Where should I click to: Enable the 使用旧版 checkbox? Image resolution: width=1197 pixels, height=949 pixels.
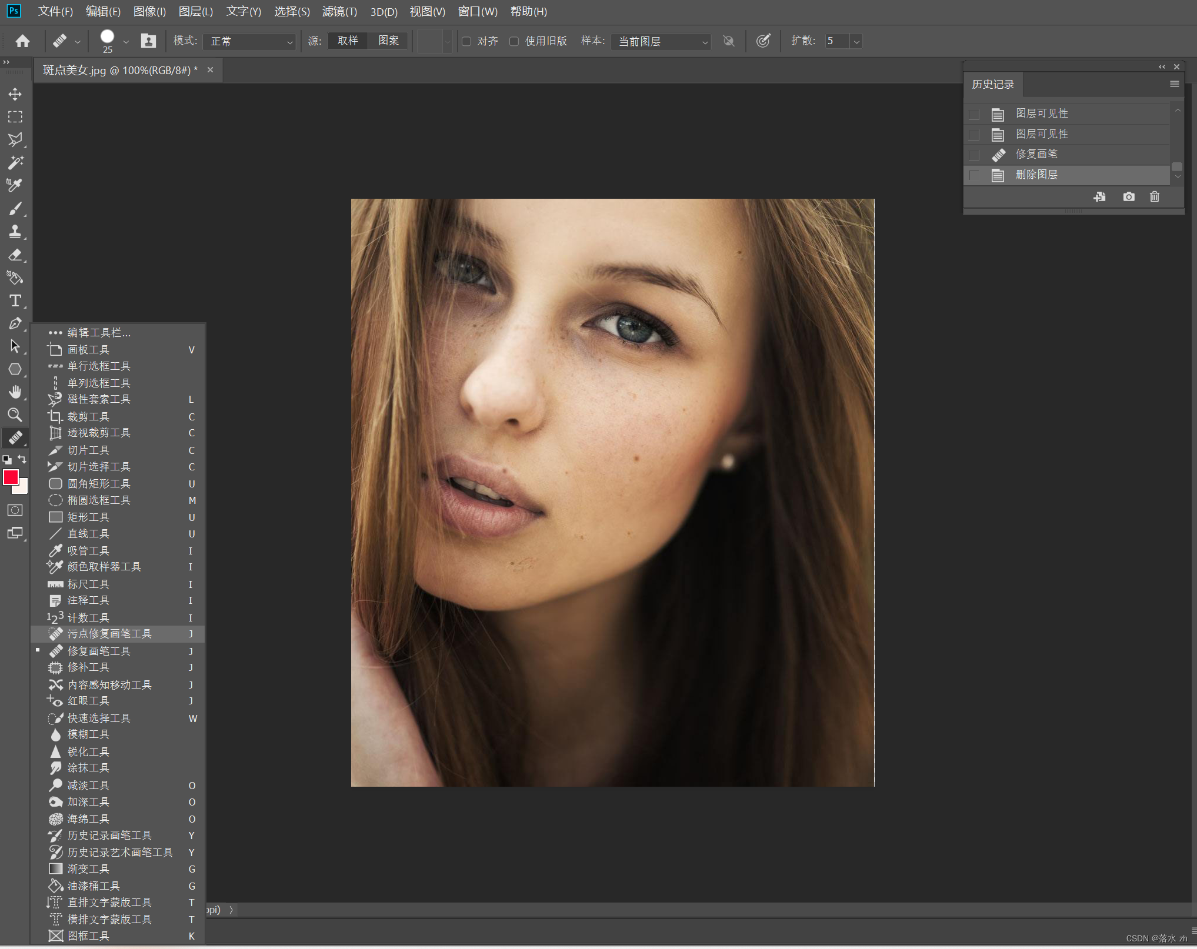coord(514,41)
